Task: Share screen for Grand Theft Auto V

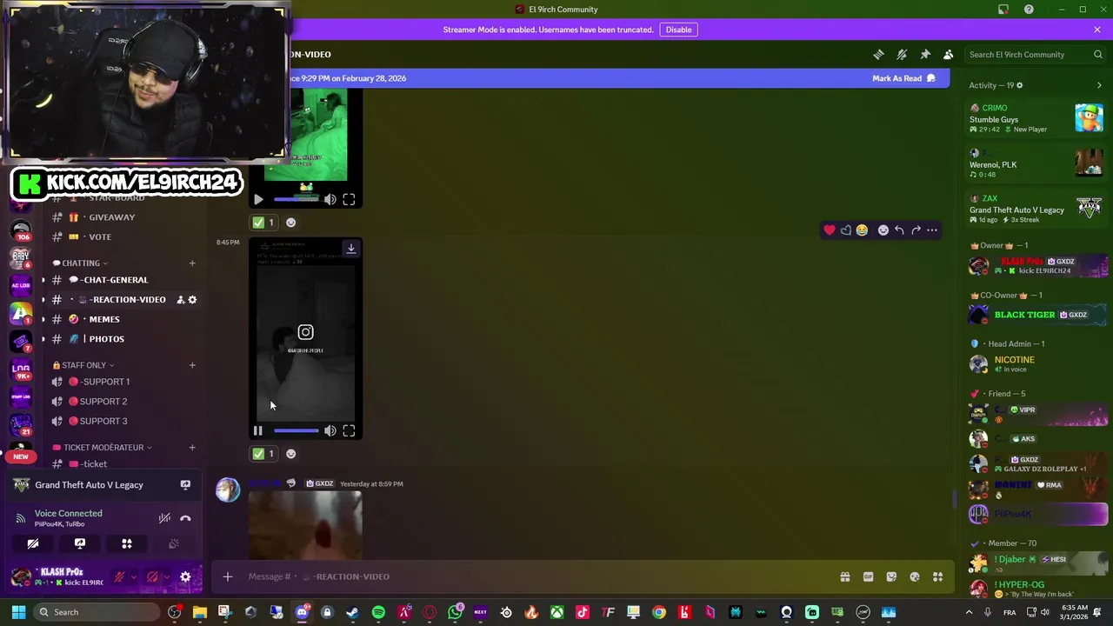Action: (x=185, y=485)
